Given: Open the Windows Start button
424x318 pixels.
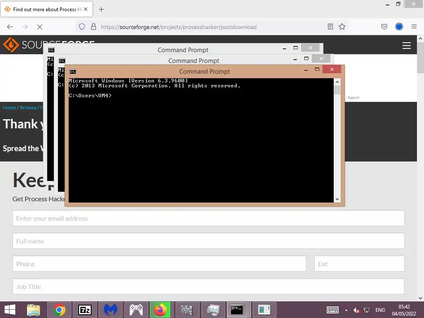Looking at the screenshot, I should click(x=10, y=310).
